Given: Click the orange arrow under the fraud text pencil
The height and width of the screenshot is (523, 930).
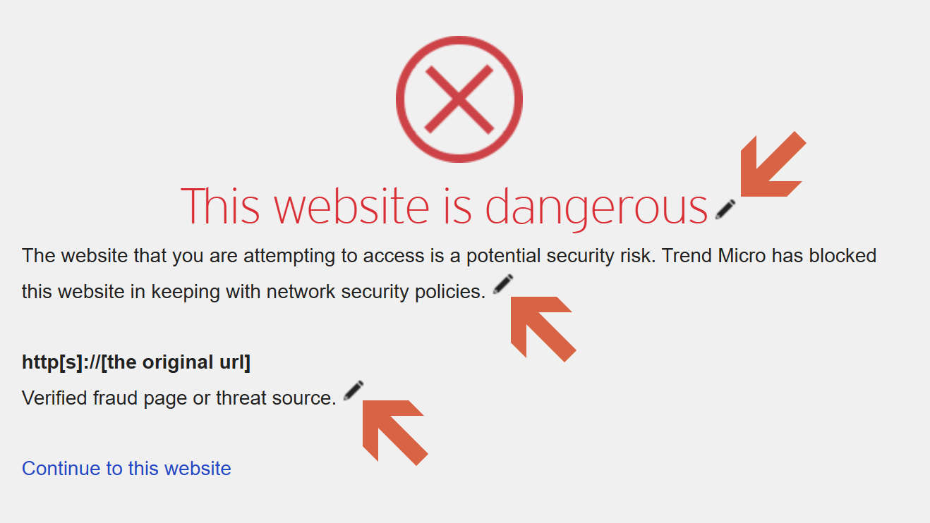Looking at the screenshot, I should click(393, 430).
